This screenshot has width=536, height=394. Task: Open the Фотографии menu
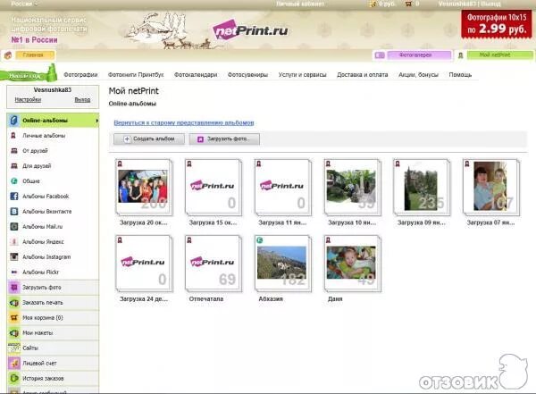click(x=80, y=74)
